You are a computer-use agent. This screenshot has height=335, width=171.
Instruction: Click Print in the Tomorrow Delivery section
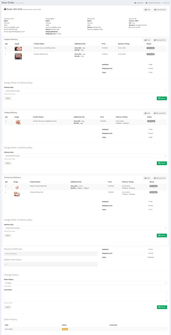147,178
